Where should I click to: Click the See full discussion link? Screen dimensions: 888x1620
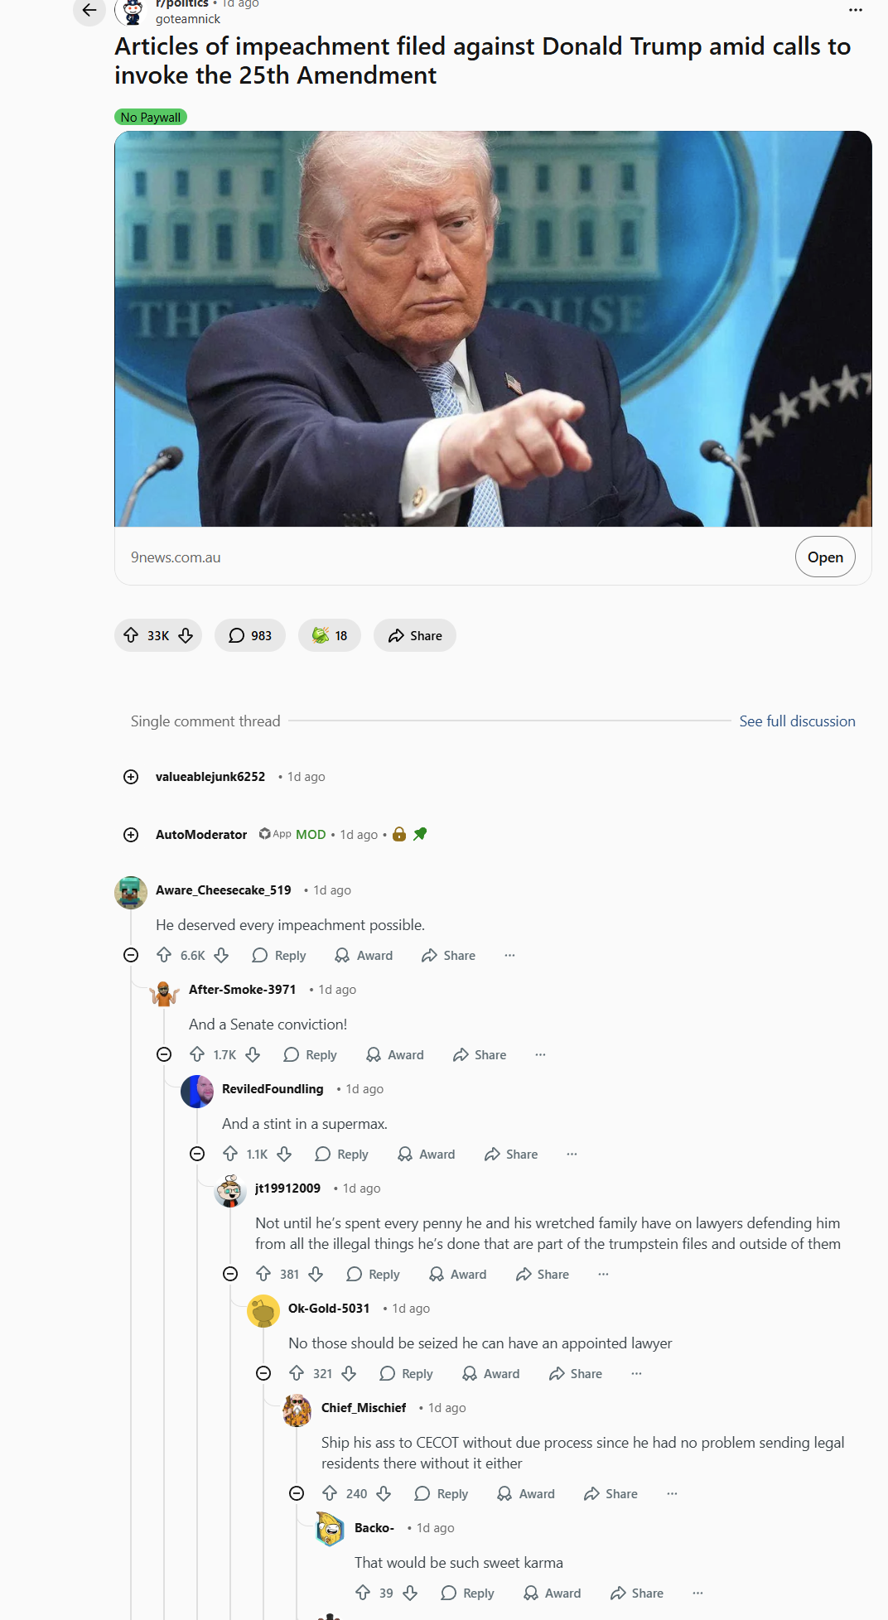coord(797,721)
